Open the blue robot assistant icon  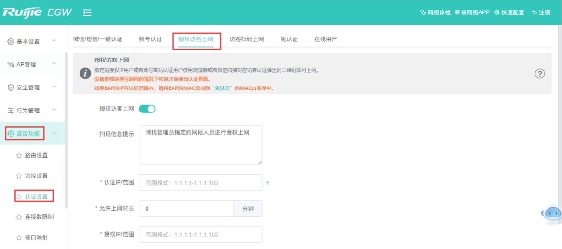(551, 214)
